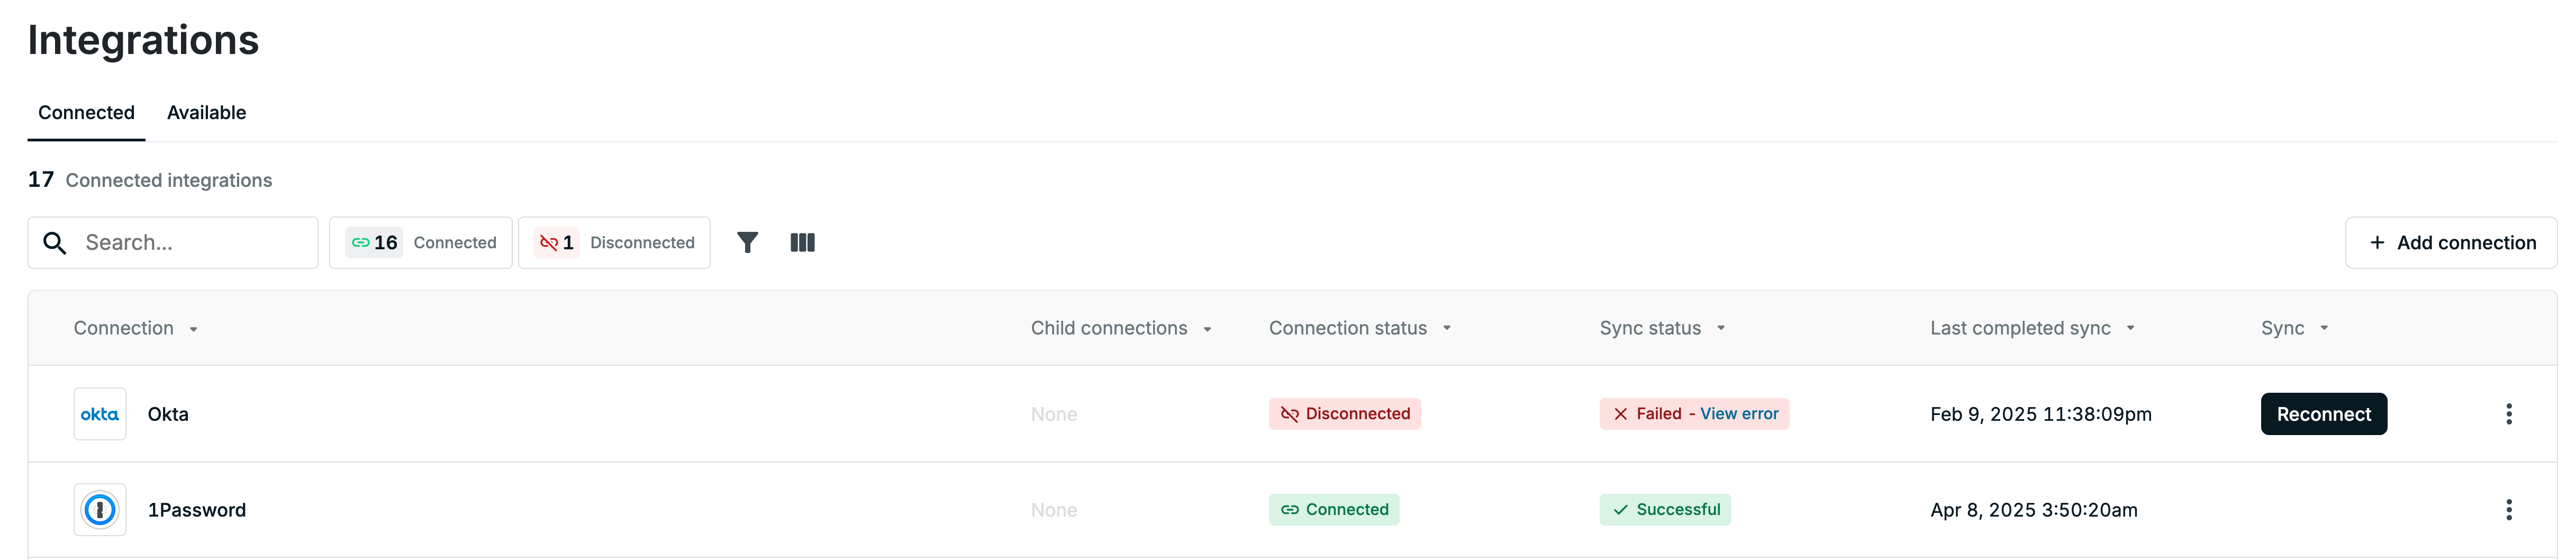
Task: Open the Okta row three-dot menu
Action: coord(2508,414)
